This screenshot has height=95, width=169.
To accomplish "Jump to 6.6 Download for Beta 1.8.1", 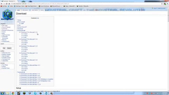I will point(30,65).
